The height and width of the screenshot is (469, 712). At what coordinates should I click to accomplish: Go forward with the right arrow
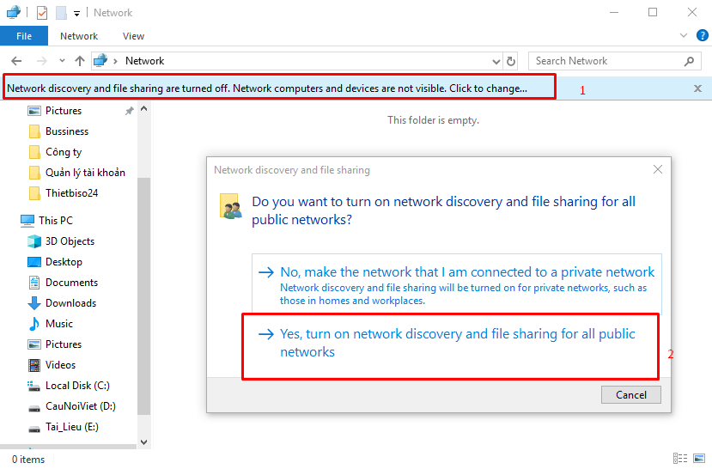coord(41,61)
